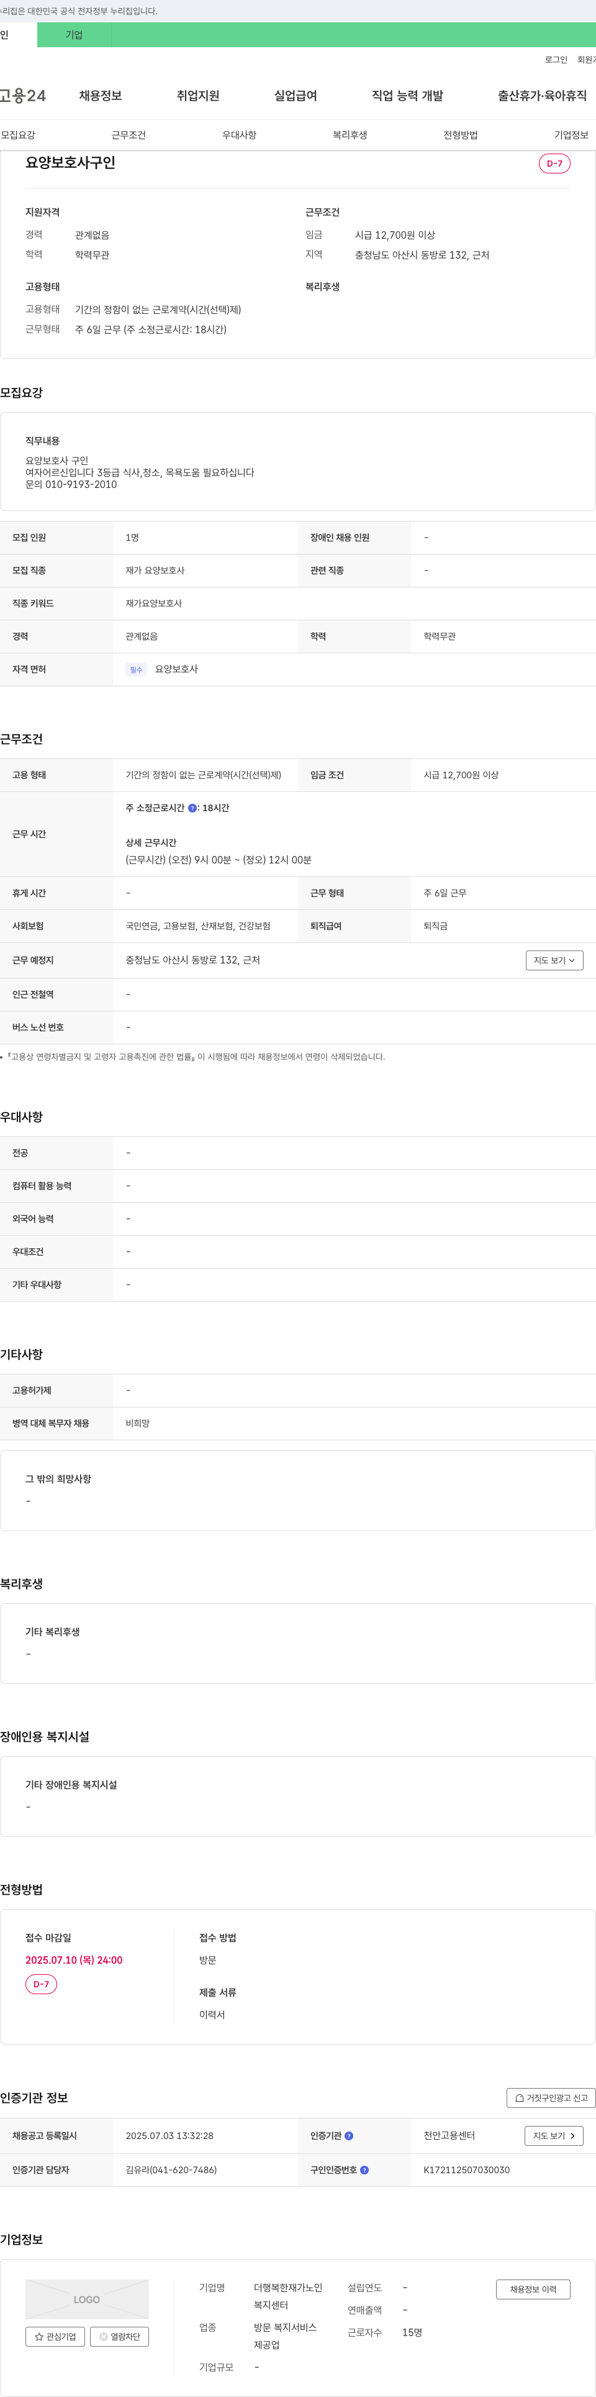The height and width of the screenshot is (2397, 596).
Task: Click the 요양보호사구인 job title heading
Action: pos(71,163)
